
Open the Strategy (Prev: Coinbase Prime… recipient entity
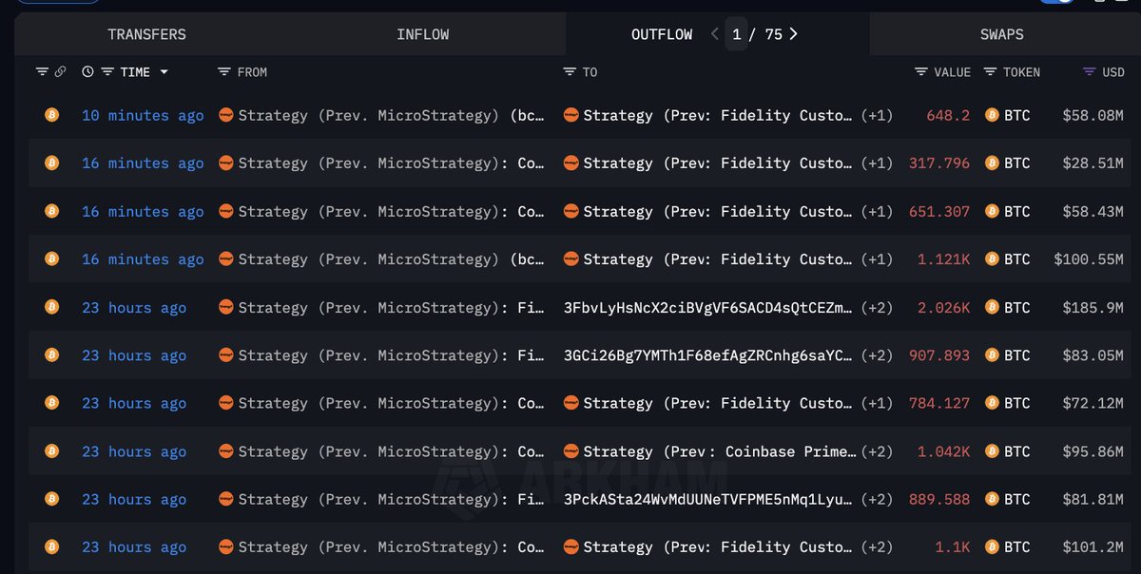(x=720, y=450)
